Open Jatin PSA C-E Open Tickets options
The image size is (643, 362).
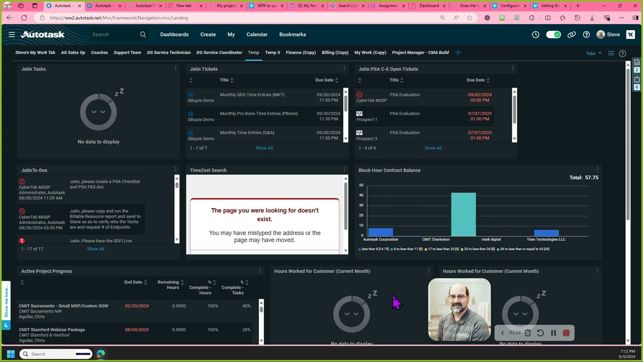[x=513, y=69]
